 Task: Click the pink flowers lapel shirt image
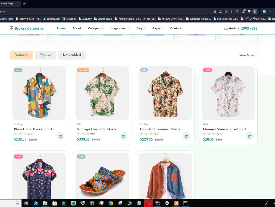(x=228, y=93)
